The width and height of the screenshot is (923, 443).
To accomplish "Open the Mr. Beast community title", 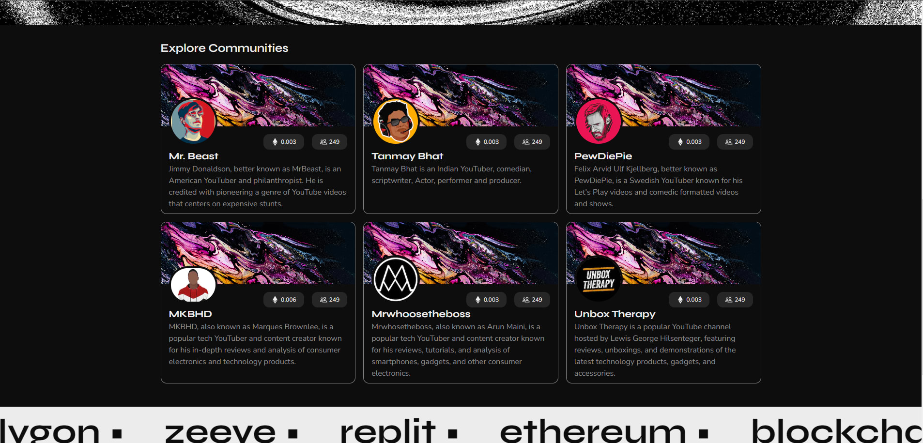I will 194,156.
